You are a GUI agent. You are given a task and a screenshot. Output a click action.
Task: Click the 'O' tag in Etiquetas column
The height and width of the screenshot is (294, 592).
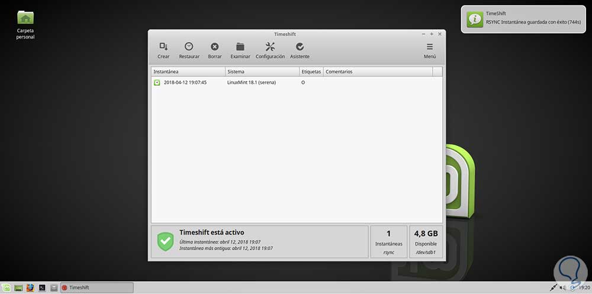303,82
